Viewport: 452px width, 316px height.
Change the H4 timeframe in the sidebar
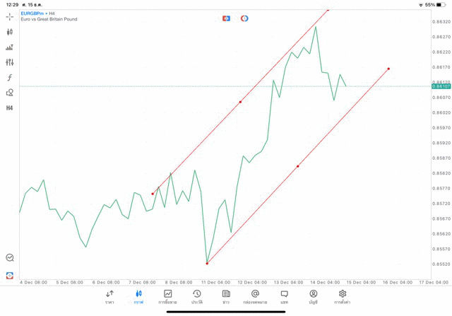point(9,108)
